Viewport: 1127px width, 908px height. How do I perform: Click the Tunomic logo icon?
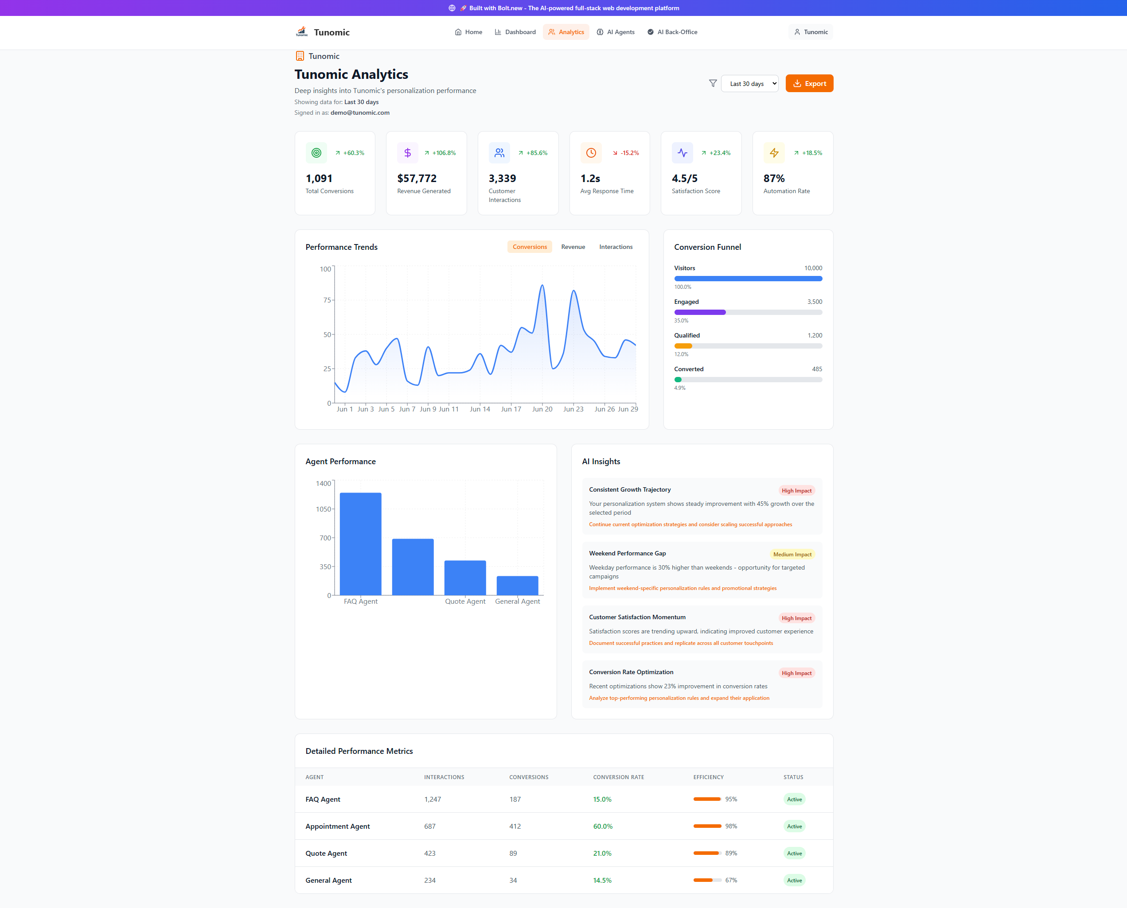pyautogui.click(x=302, y=32)
